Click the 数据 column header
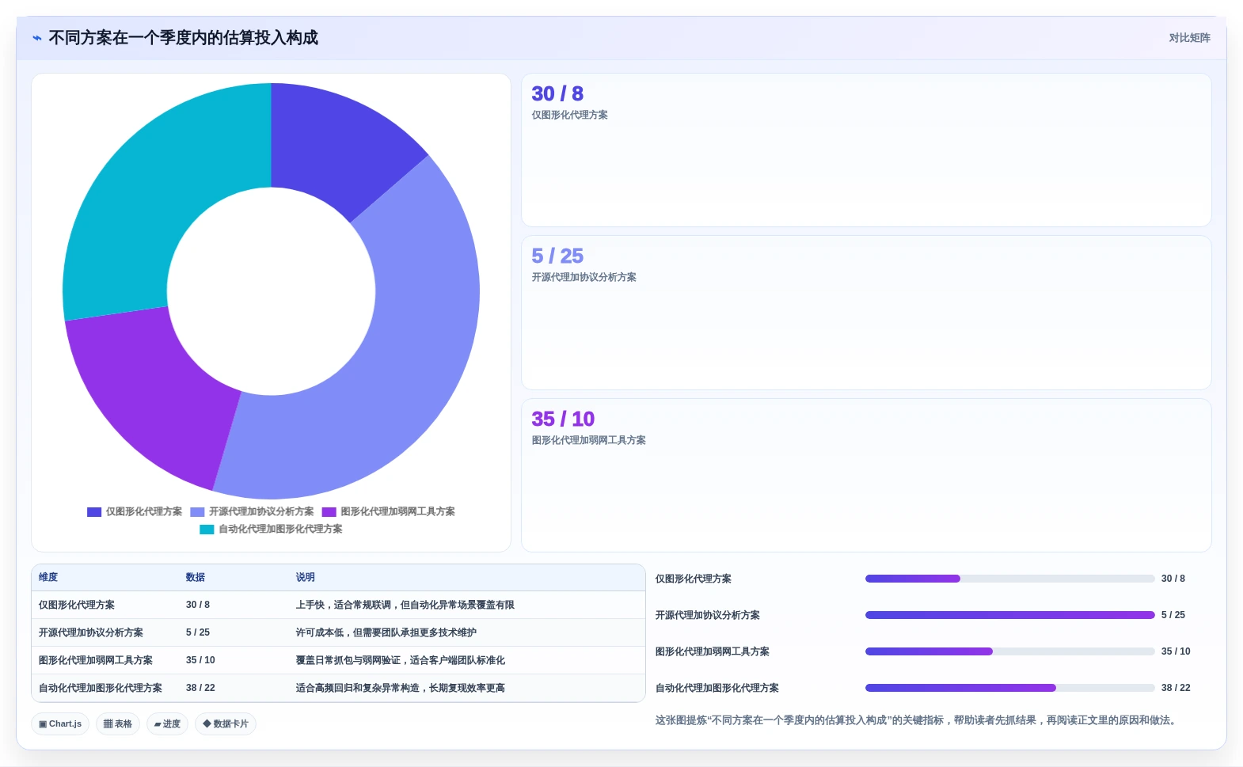Screen dimensions: 1243x767 tap(196, 578)
